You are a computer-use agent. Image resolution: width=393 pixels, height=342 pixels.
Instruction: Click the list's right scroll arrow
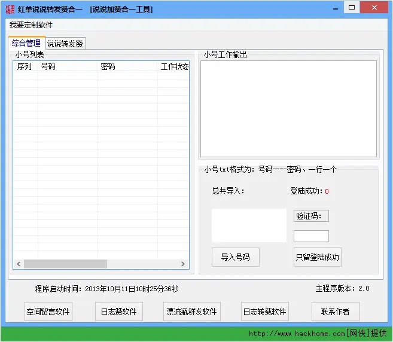tap(183, 264)
